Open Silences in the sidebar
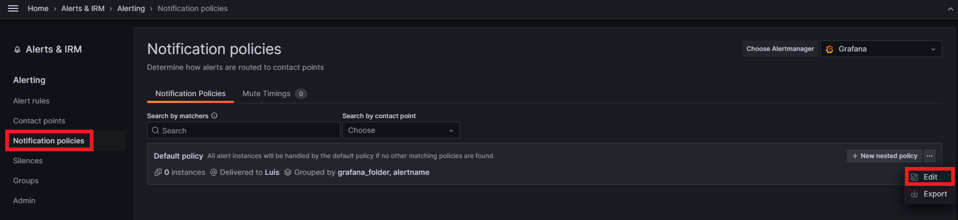The image size is (958, 220). click(28, 161)
